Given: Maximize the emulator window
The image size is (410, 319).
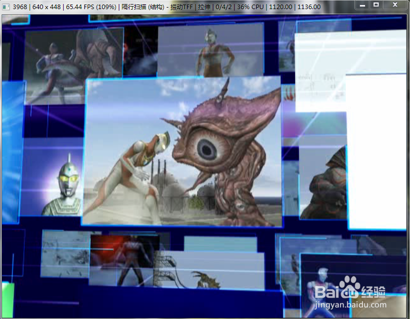Looking at the screenshot, I should pos(376,5).
